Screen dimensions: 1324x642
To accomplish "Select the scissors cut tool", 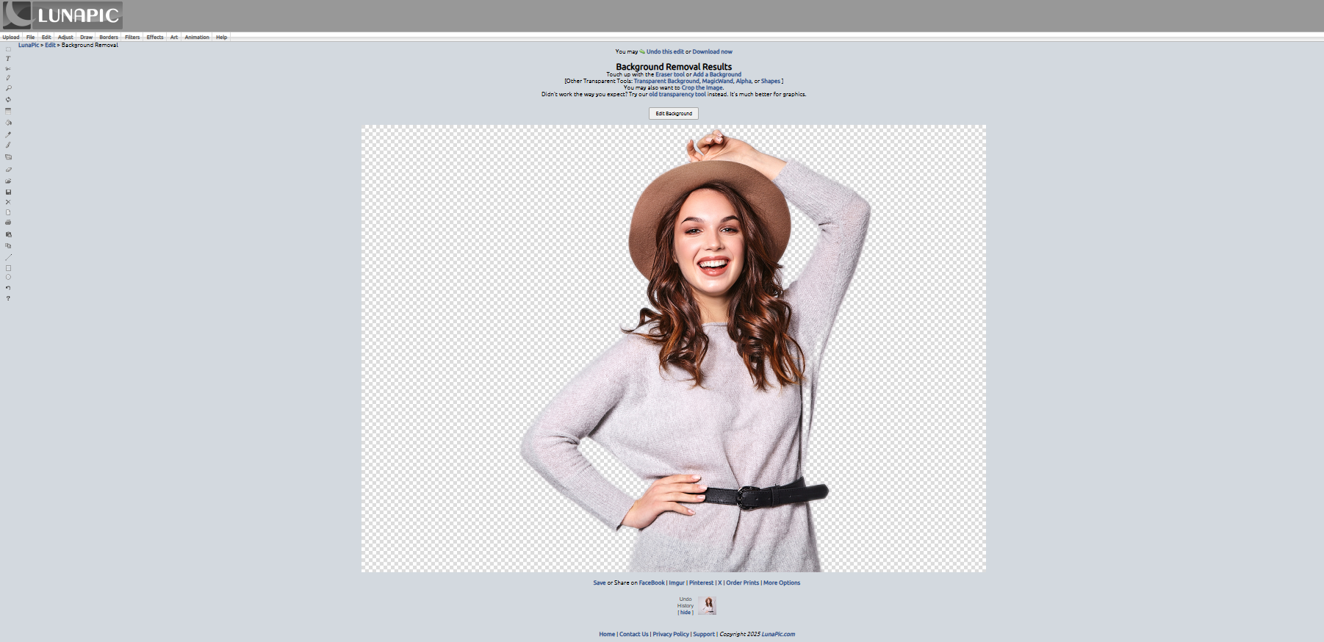I will click(8, 68).
